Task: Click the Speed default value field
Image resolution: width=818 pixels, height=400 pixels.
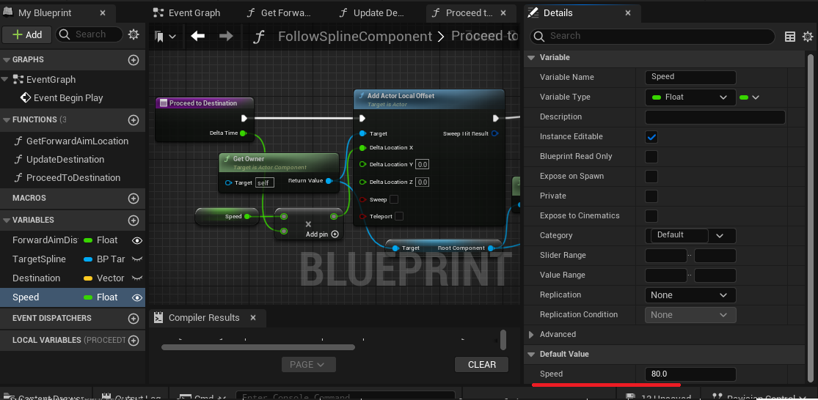Action: 690,374
